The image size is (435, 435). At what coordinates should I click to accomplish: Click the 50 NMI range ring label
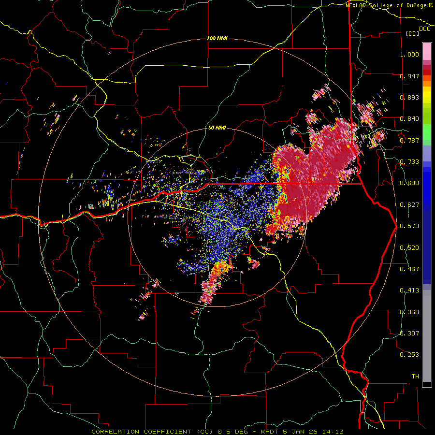point(217,128)
